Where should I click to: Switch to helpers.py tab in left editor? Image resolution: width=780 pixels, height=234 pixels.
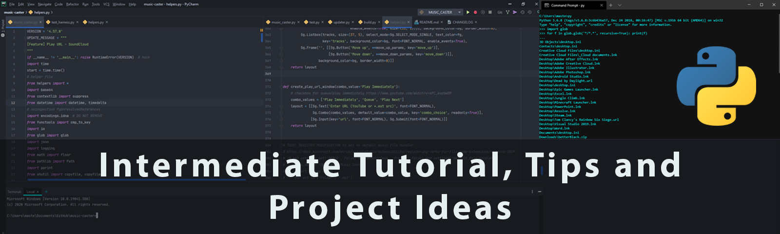(x=96, y=22)
